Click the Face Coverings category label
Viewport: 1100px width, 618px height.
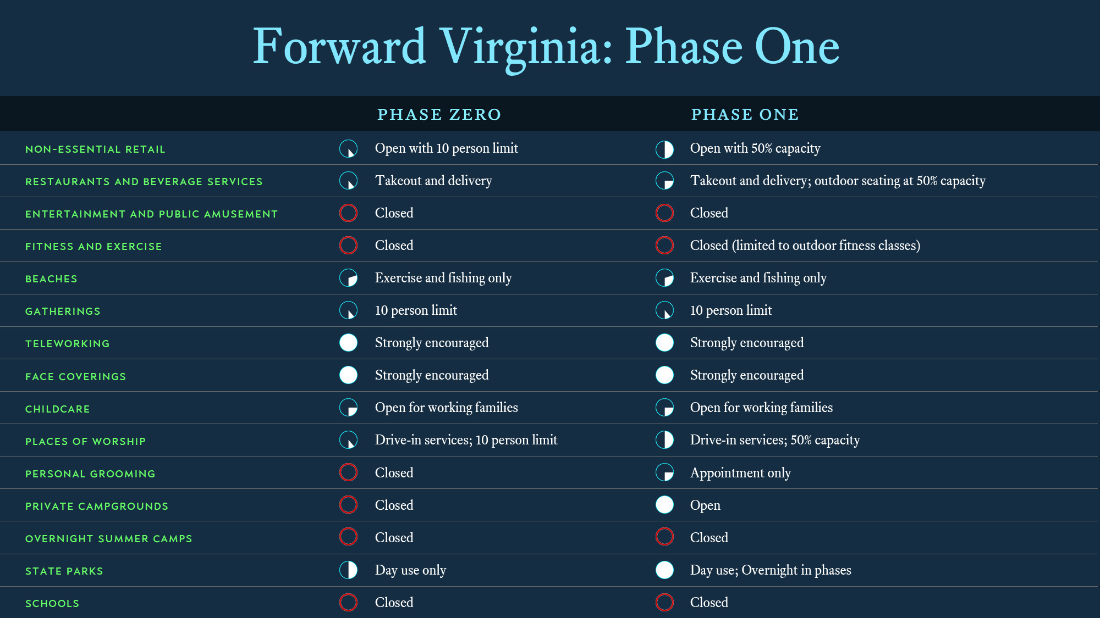pos(76,377)
